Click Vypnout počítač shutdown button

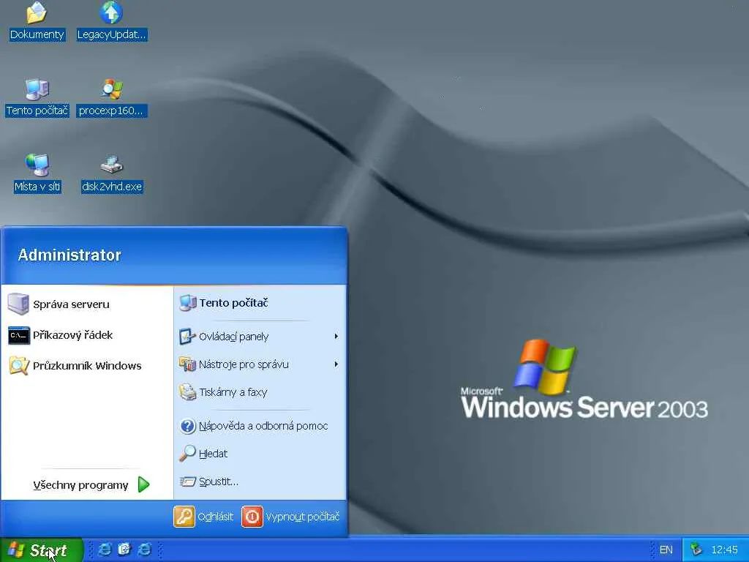pyautogui.click(x=291, y=517)
